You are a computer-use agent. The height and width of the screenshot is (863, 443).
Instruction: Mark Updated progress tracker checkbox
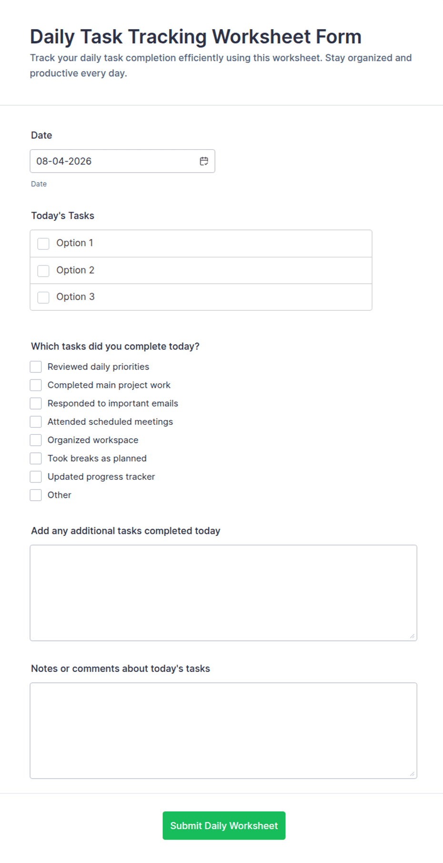click(36, 476)
